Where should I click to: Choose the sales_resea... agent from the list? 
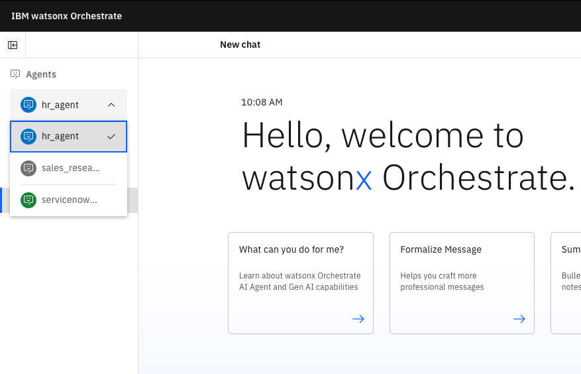coord(68,168)
